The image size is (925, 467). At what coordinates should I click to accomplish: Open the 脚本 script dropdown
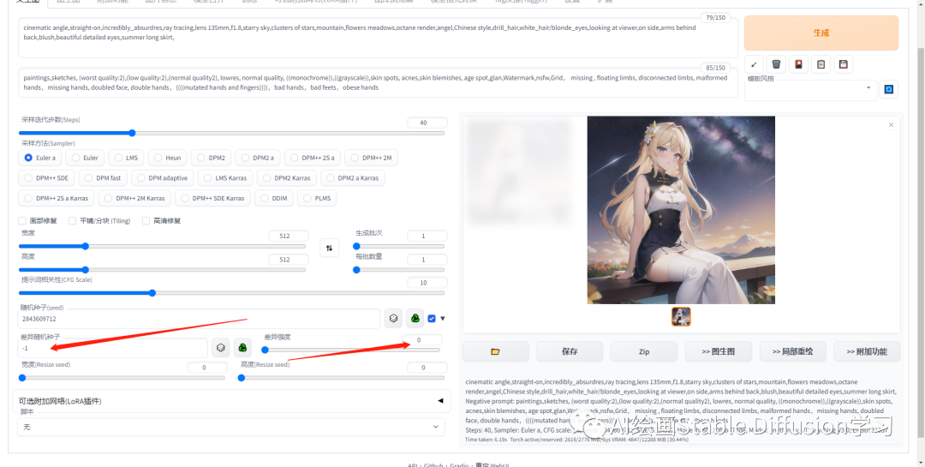(x=231, y=426)
